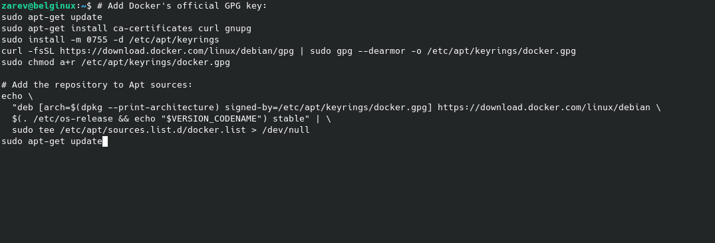Image resolution: width=715 pixels, height=243 pixels.
Task: Click 'sudo install -m 0755' command line
Action: point(110,40)
